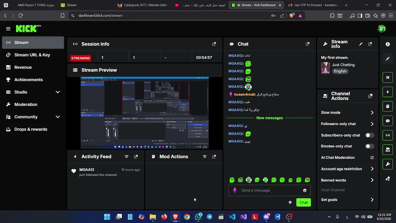Open AI Chat Moderation external link
Image resolution: width=396 pixels, height=223 pixels.
(372, 158)
